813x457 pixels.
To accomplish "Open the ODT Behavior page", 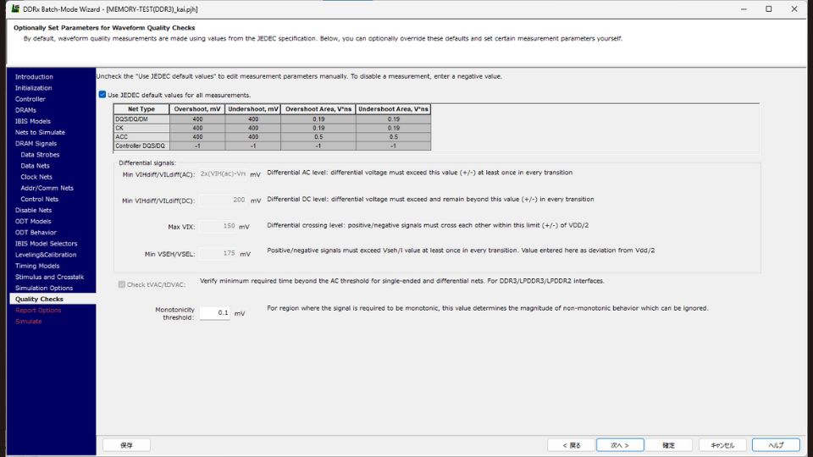I will (x=36, y=233).
